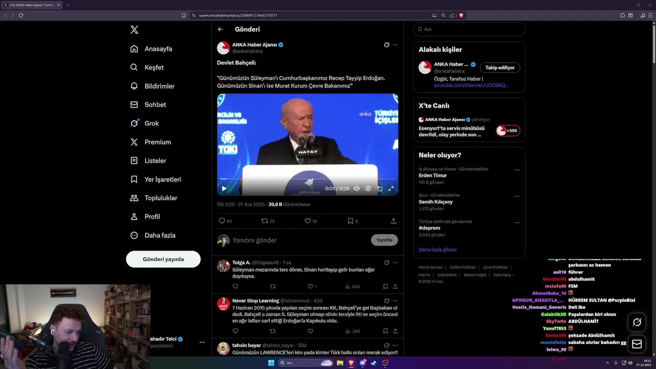Enter fullscreen on the video

pos(391,189)
